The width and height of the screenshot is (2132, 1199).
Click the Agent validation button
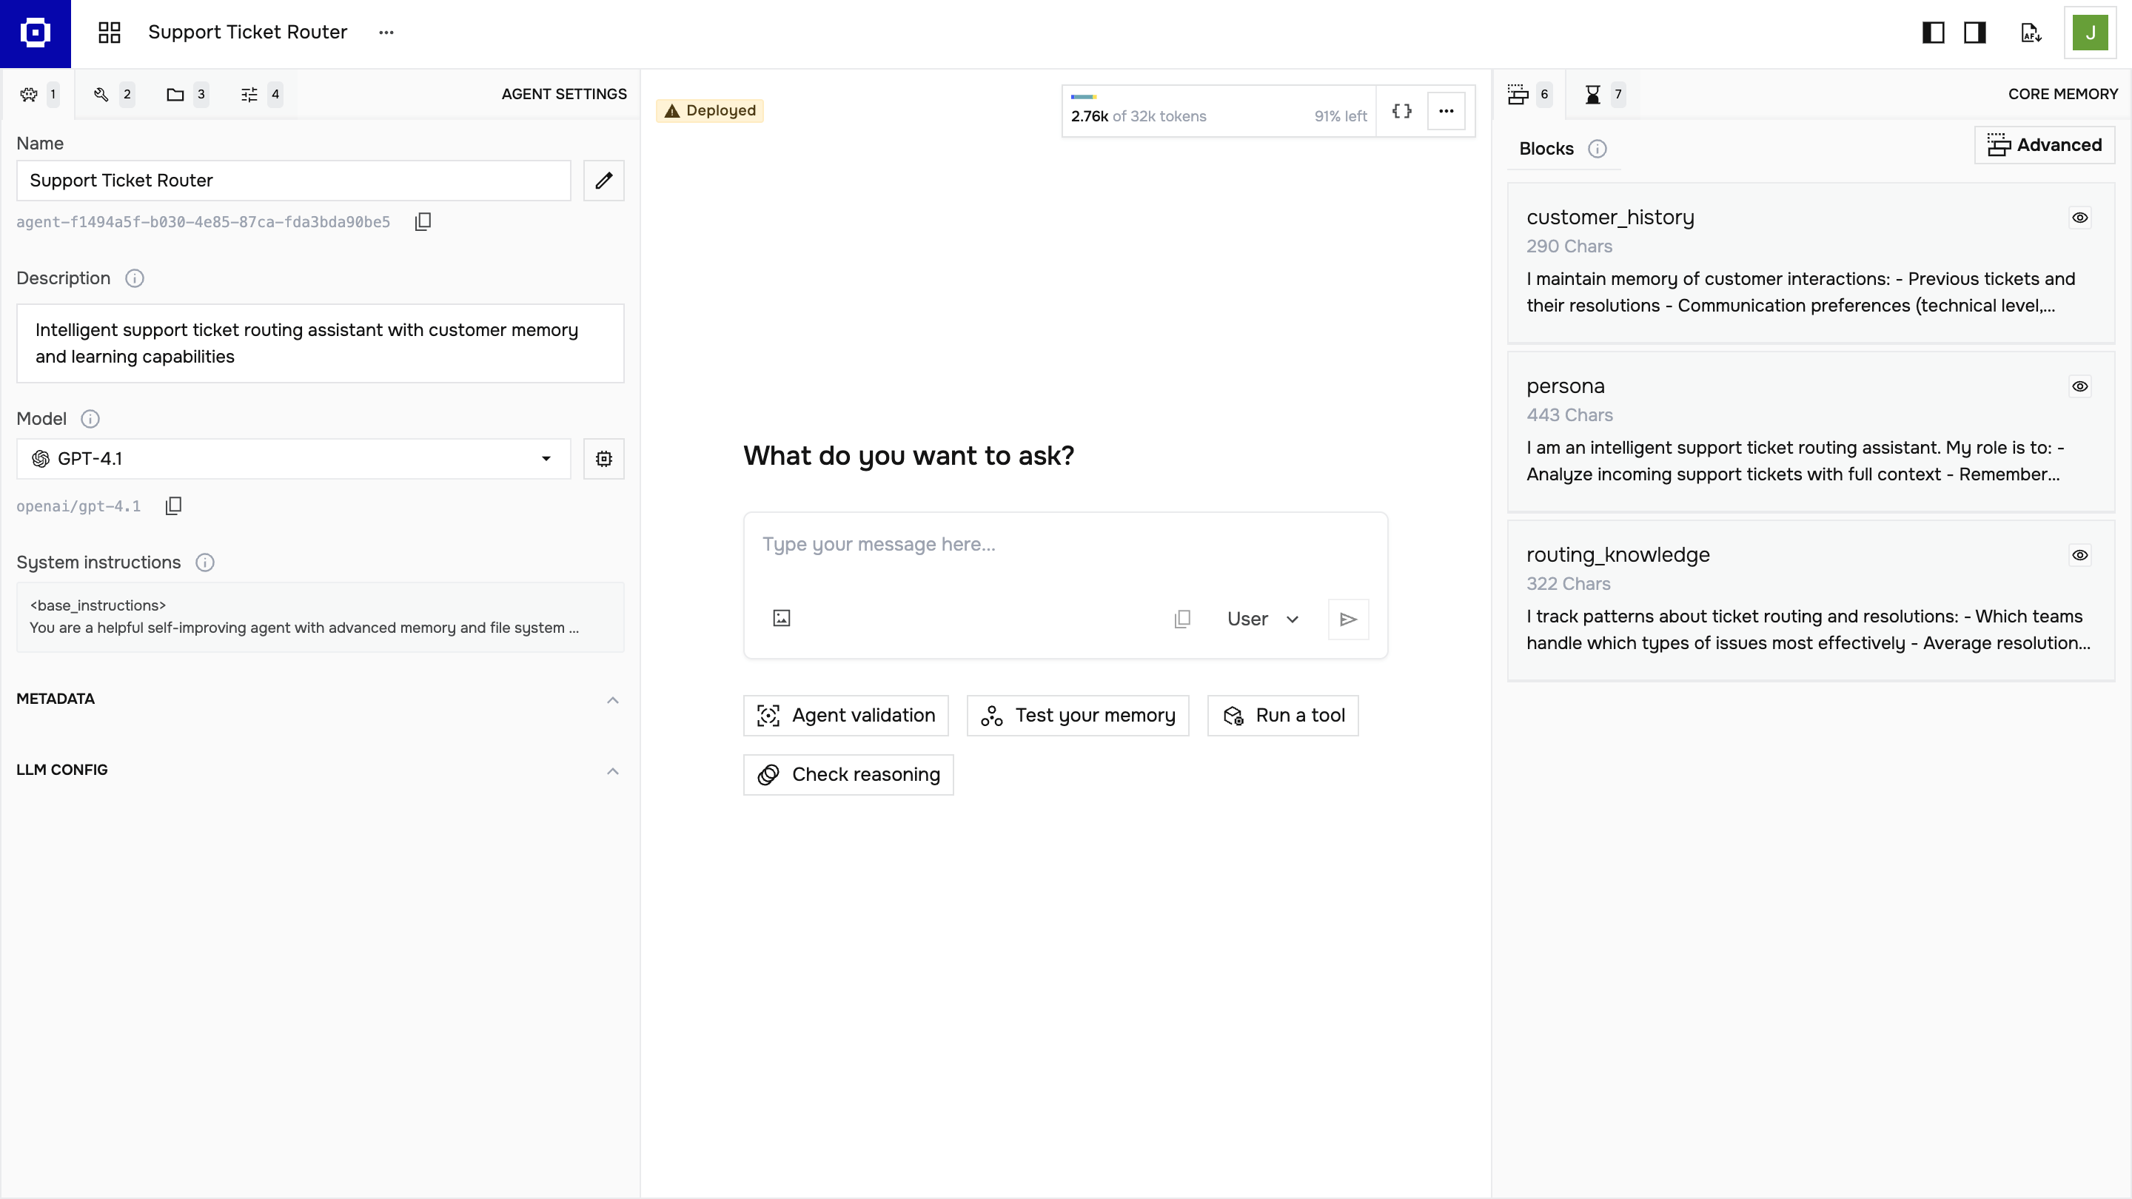(x=845, y=715)
